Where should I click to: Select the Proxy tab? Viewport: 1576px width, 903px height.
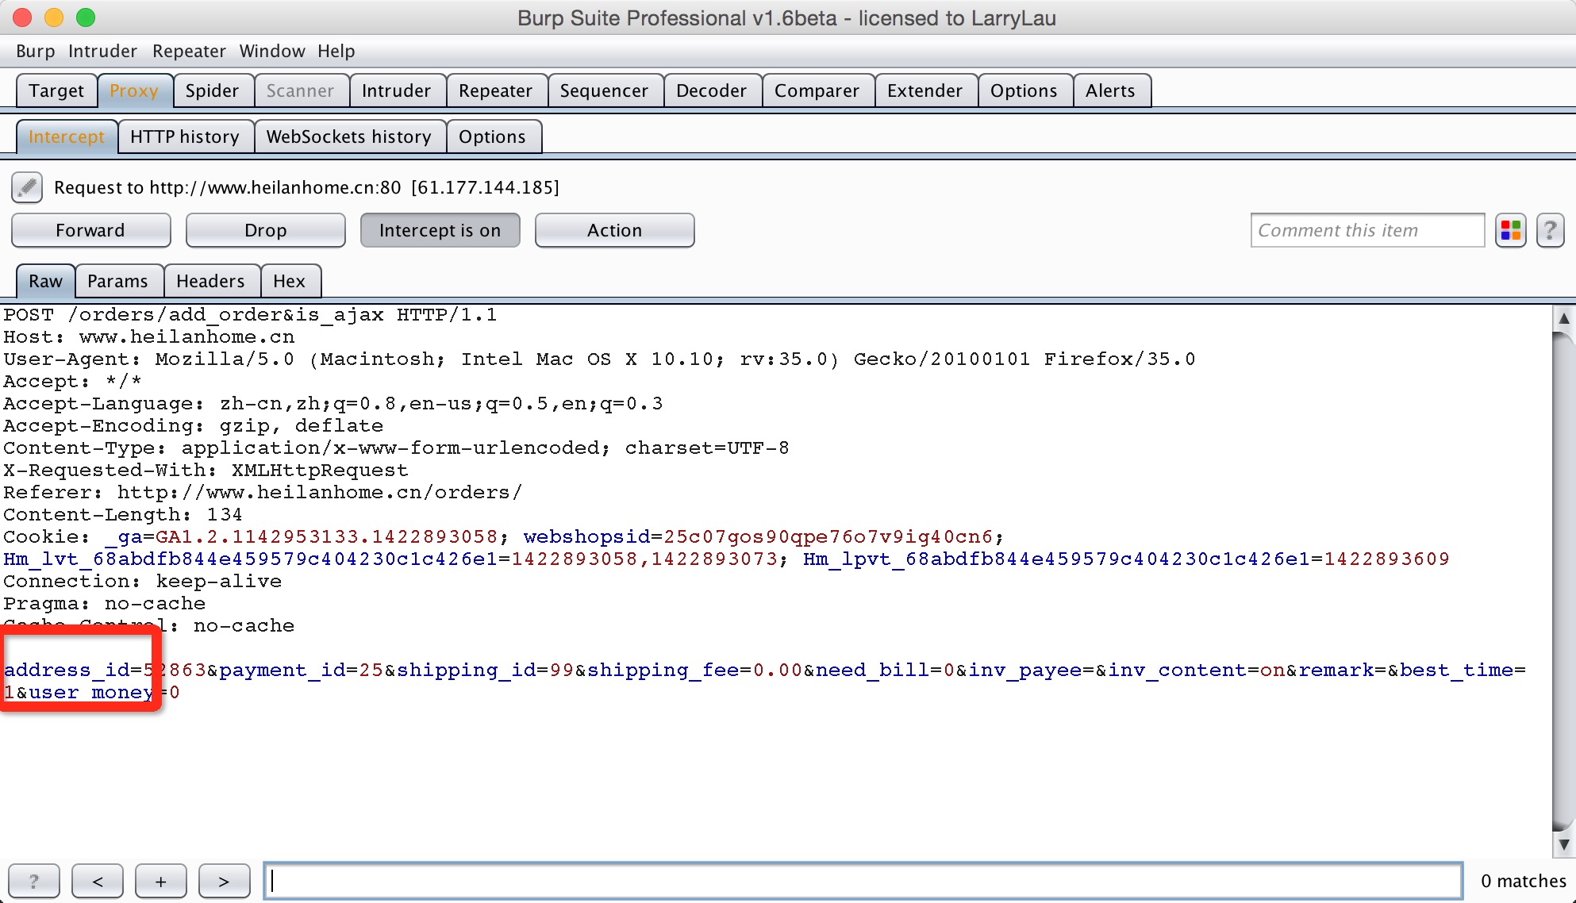(x=134, y=90)
